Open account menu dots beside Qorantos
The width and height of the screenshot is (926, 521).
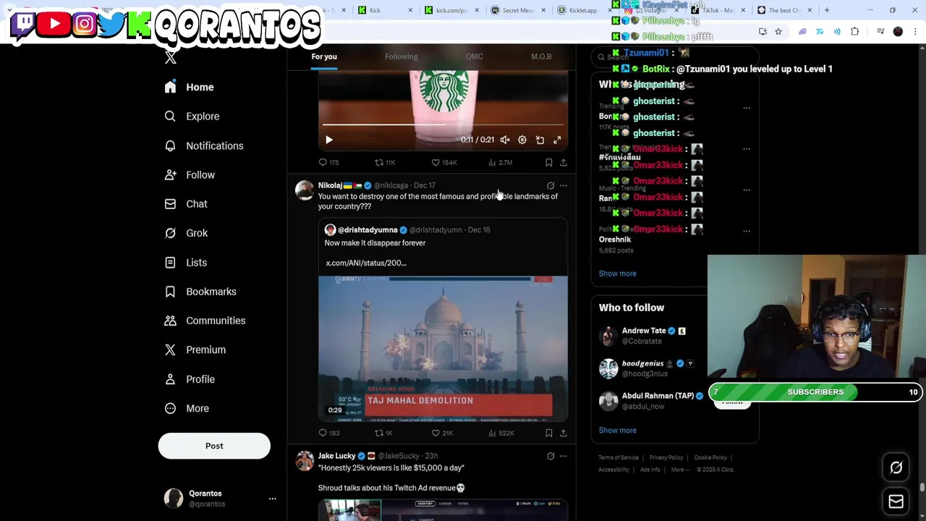pos(272,499)
